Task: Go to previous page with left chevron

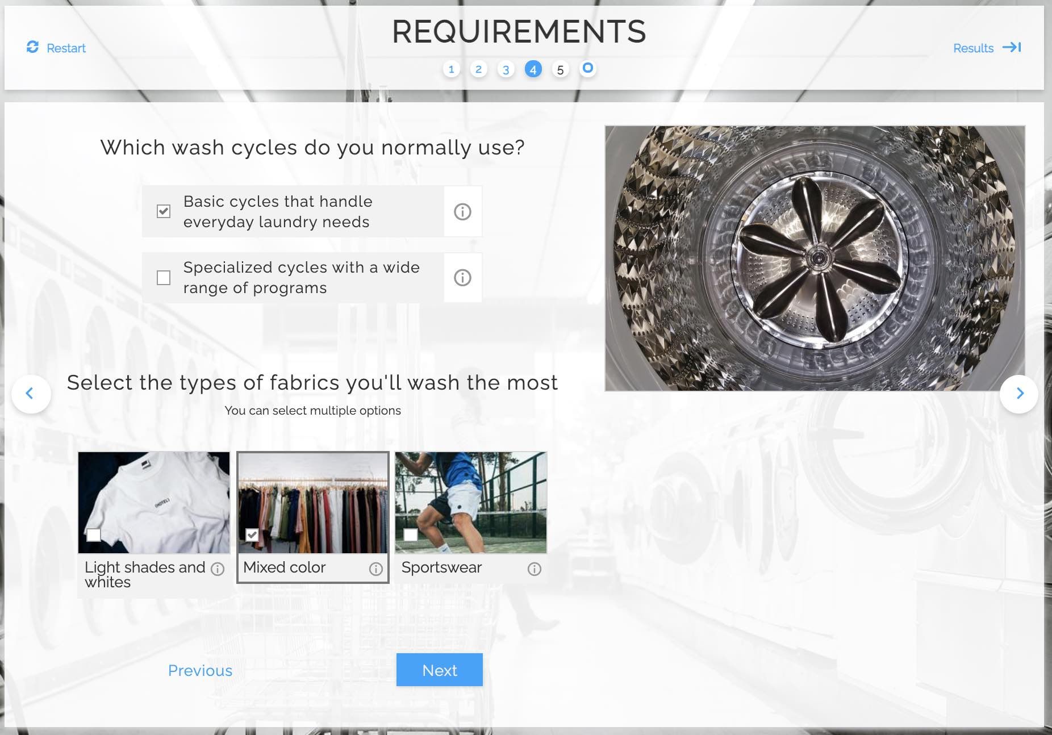Action: (31, 394)
